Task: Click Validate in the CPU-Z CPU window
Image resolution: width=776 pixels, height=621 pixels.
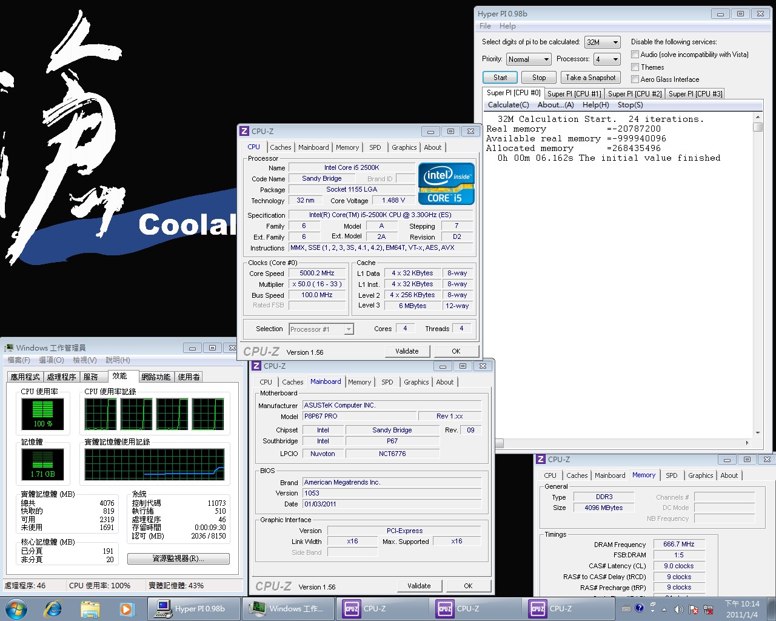Action: (407, 351)
